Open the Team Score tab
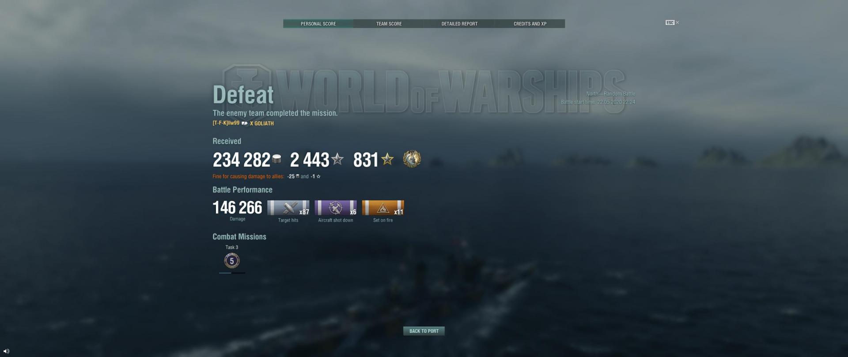848x357 pixels. pos(389,24)
